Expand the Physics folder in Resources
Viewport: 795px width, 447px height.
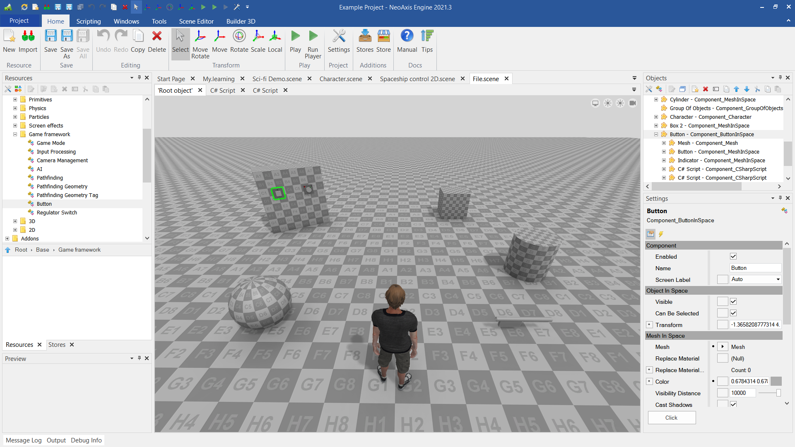[15, 108]
